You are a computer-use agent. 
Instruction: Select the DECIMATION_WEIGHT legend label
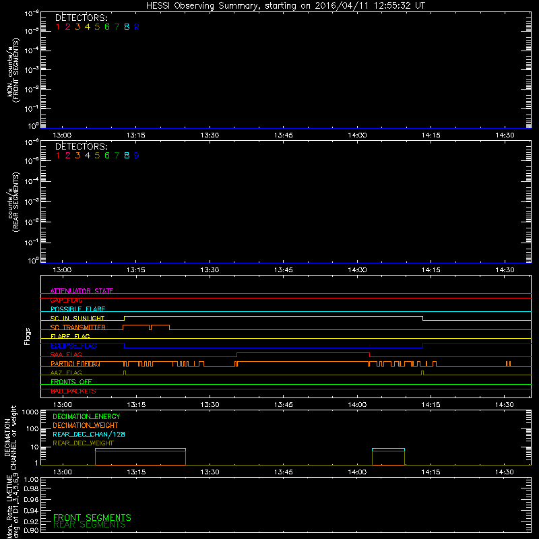point(86,426)
